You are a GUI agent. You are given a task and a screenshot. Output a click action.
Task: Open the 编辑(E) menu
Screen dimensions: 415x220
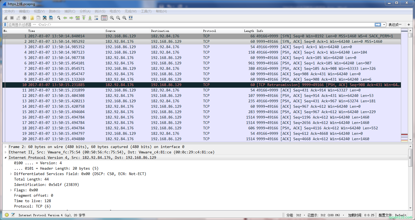click(24, 11)
